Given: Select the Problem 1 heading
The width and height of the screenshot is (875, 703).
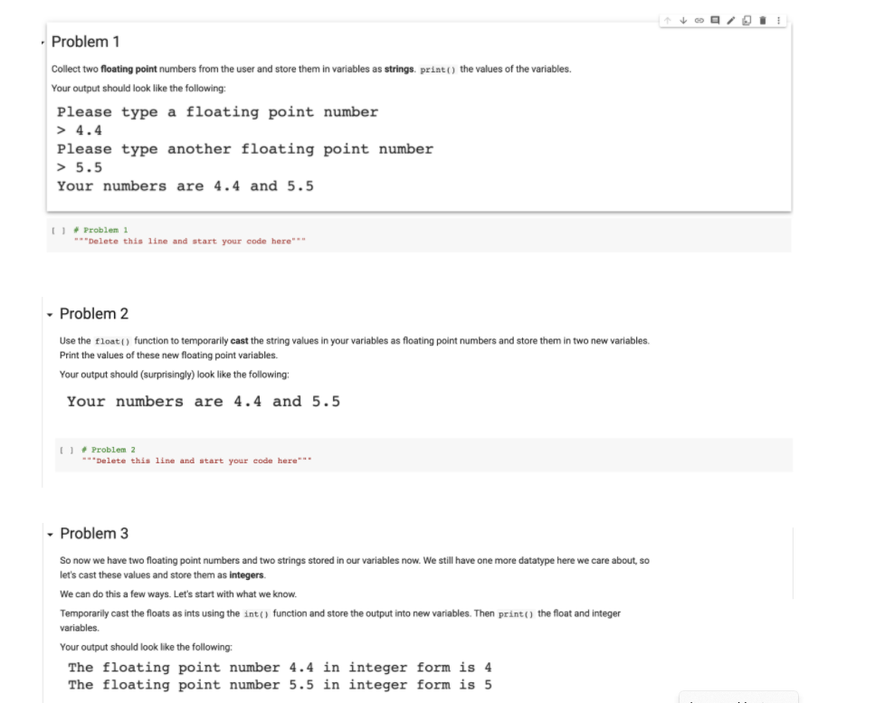Looking at the screenshot, I should (85, 42).
